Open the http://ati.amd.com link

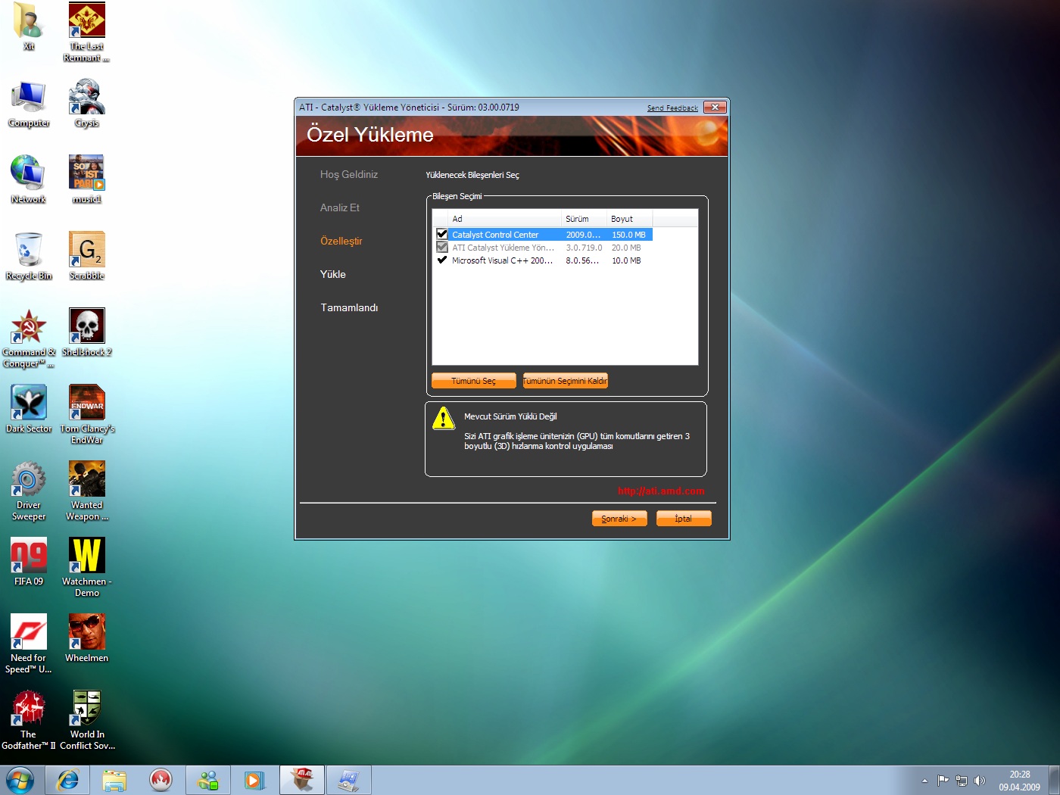pos(661,491)
